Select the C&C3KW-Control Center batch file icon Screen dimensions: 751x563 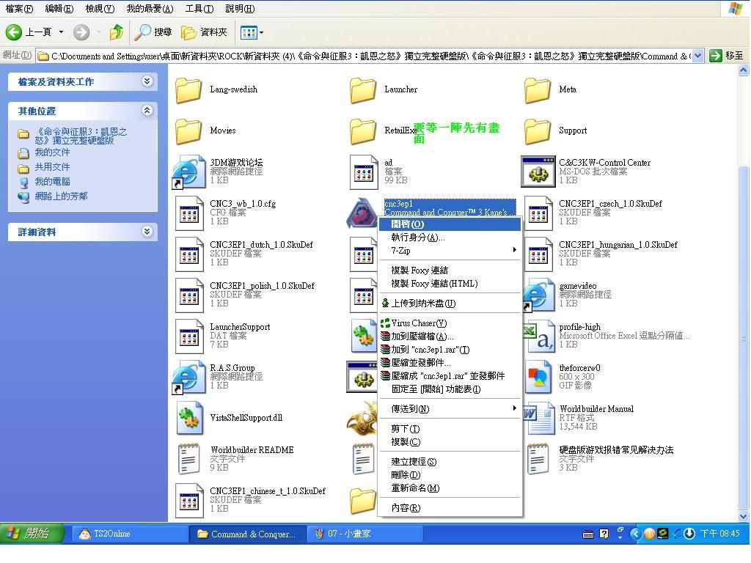point(538,172)
